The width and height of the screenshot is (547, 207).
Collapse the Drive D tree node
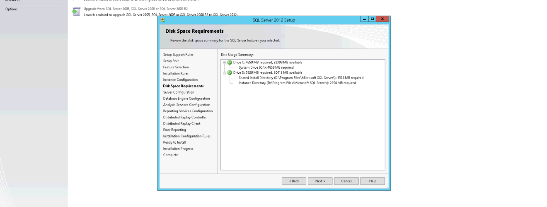pyautogui.click(x=224, y=73)
